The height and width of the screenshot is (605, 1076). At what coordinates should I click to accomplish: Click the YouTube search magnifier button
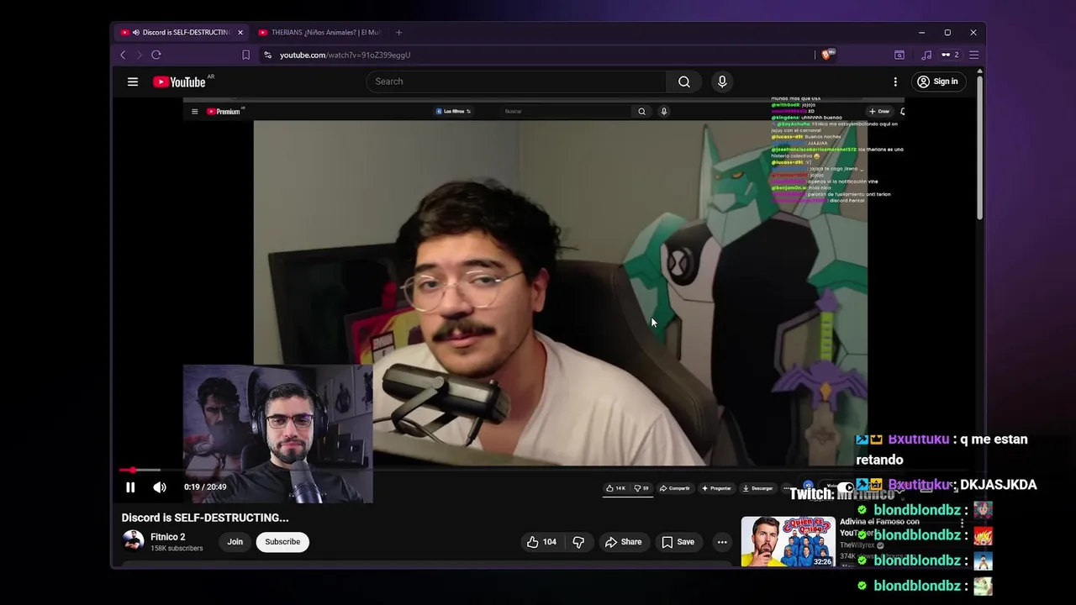(x=684, y=82)
